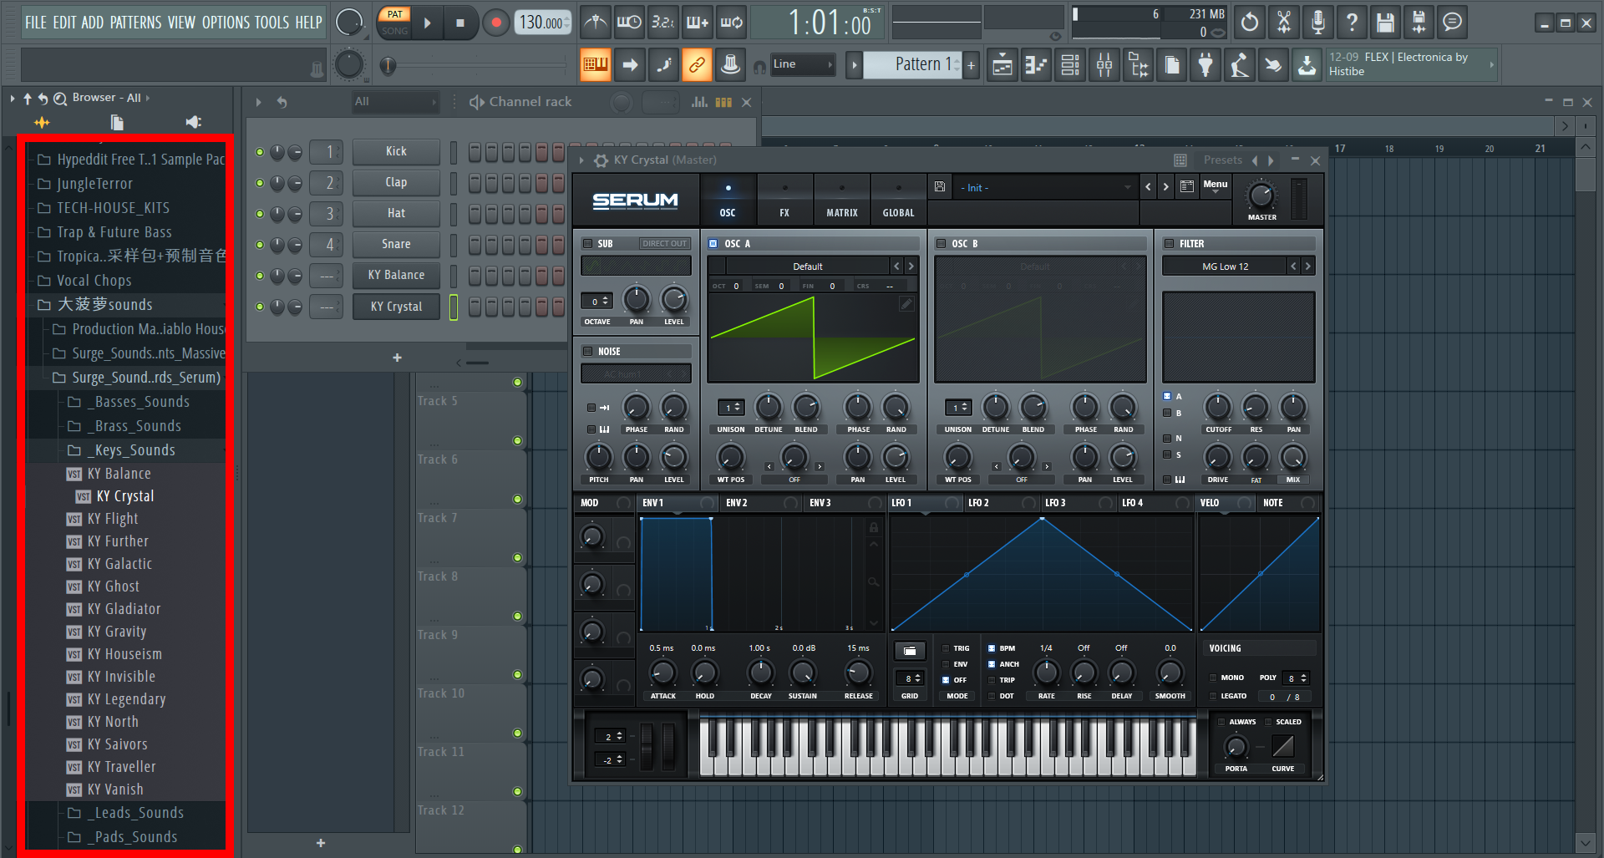Click the download content library icon
This screenshot has width=1604, height=858.
1307,65
